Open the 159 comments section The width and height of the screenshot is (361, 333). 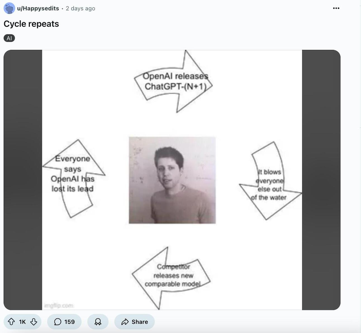click(x=64, y=322)
